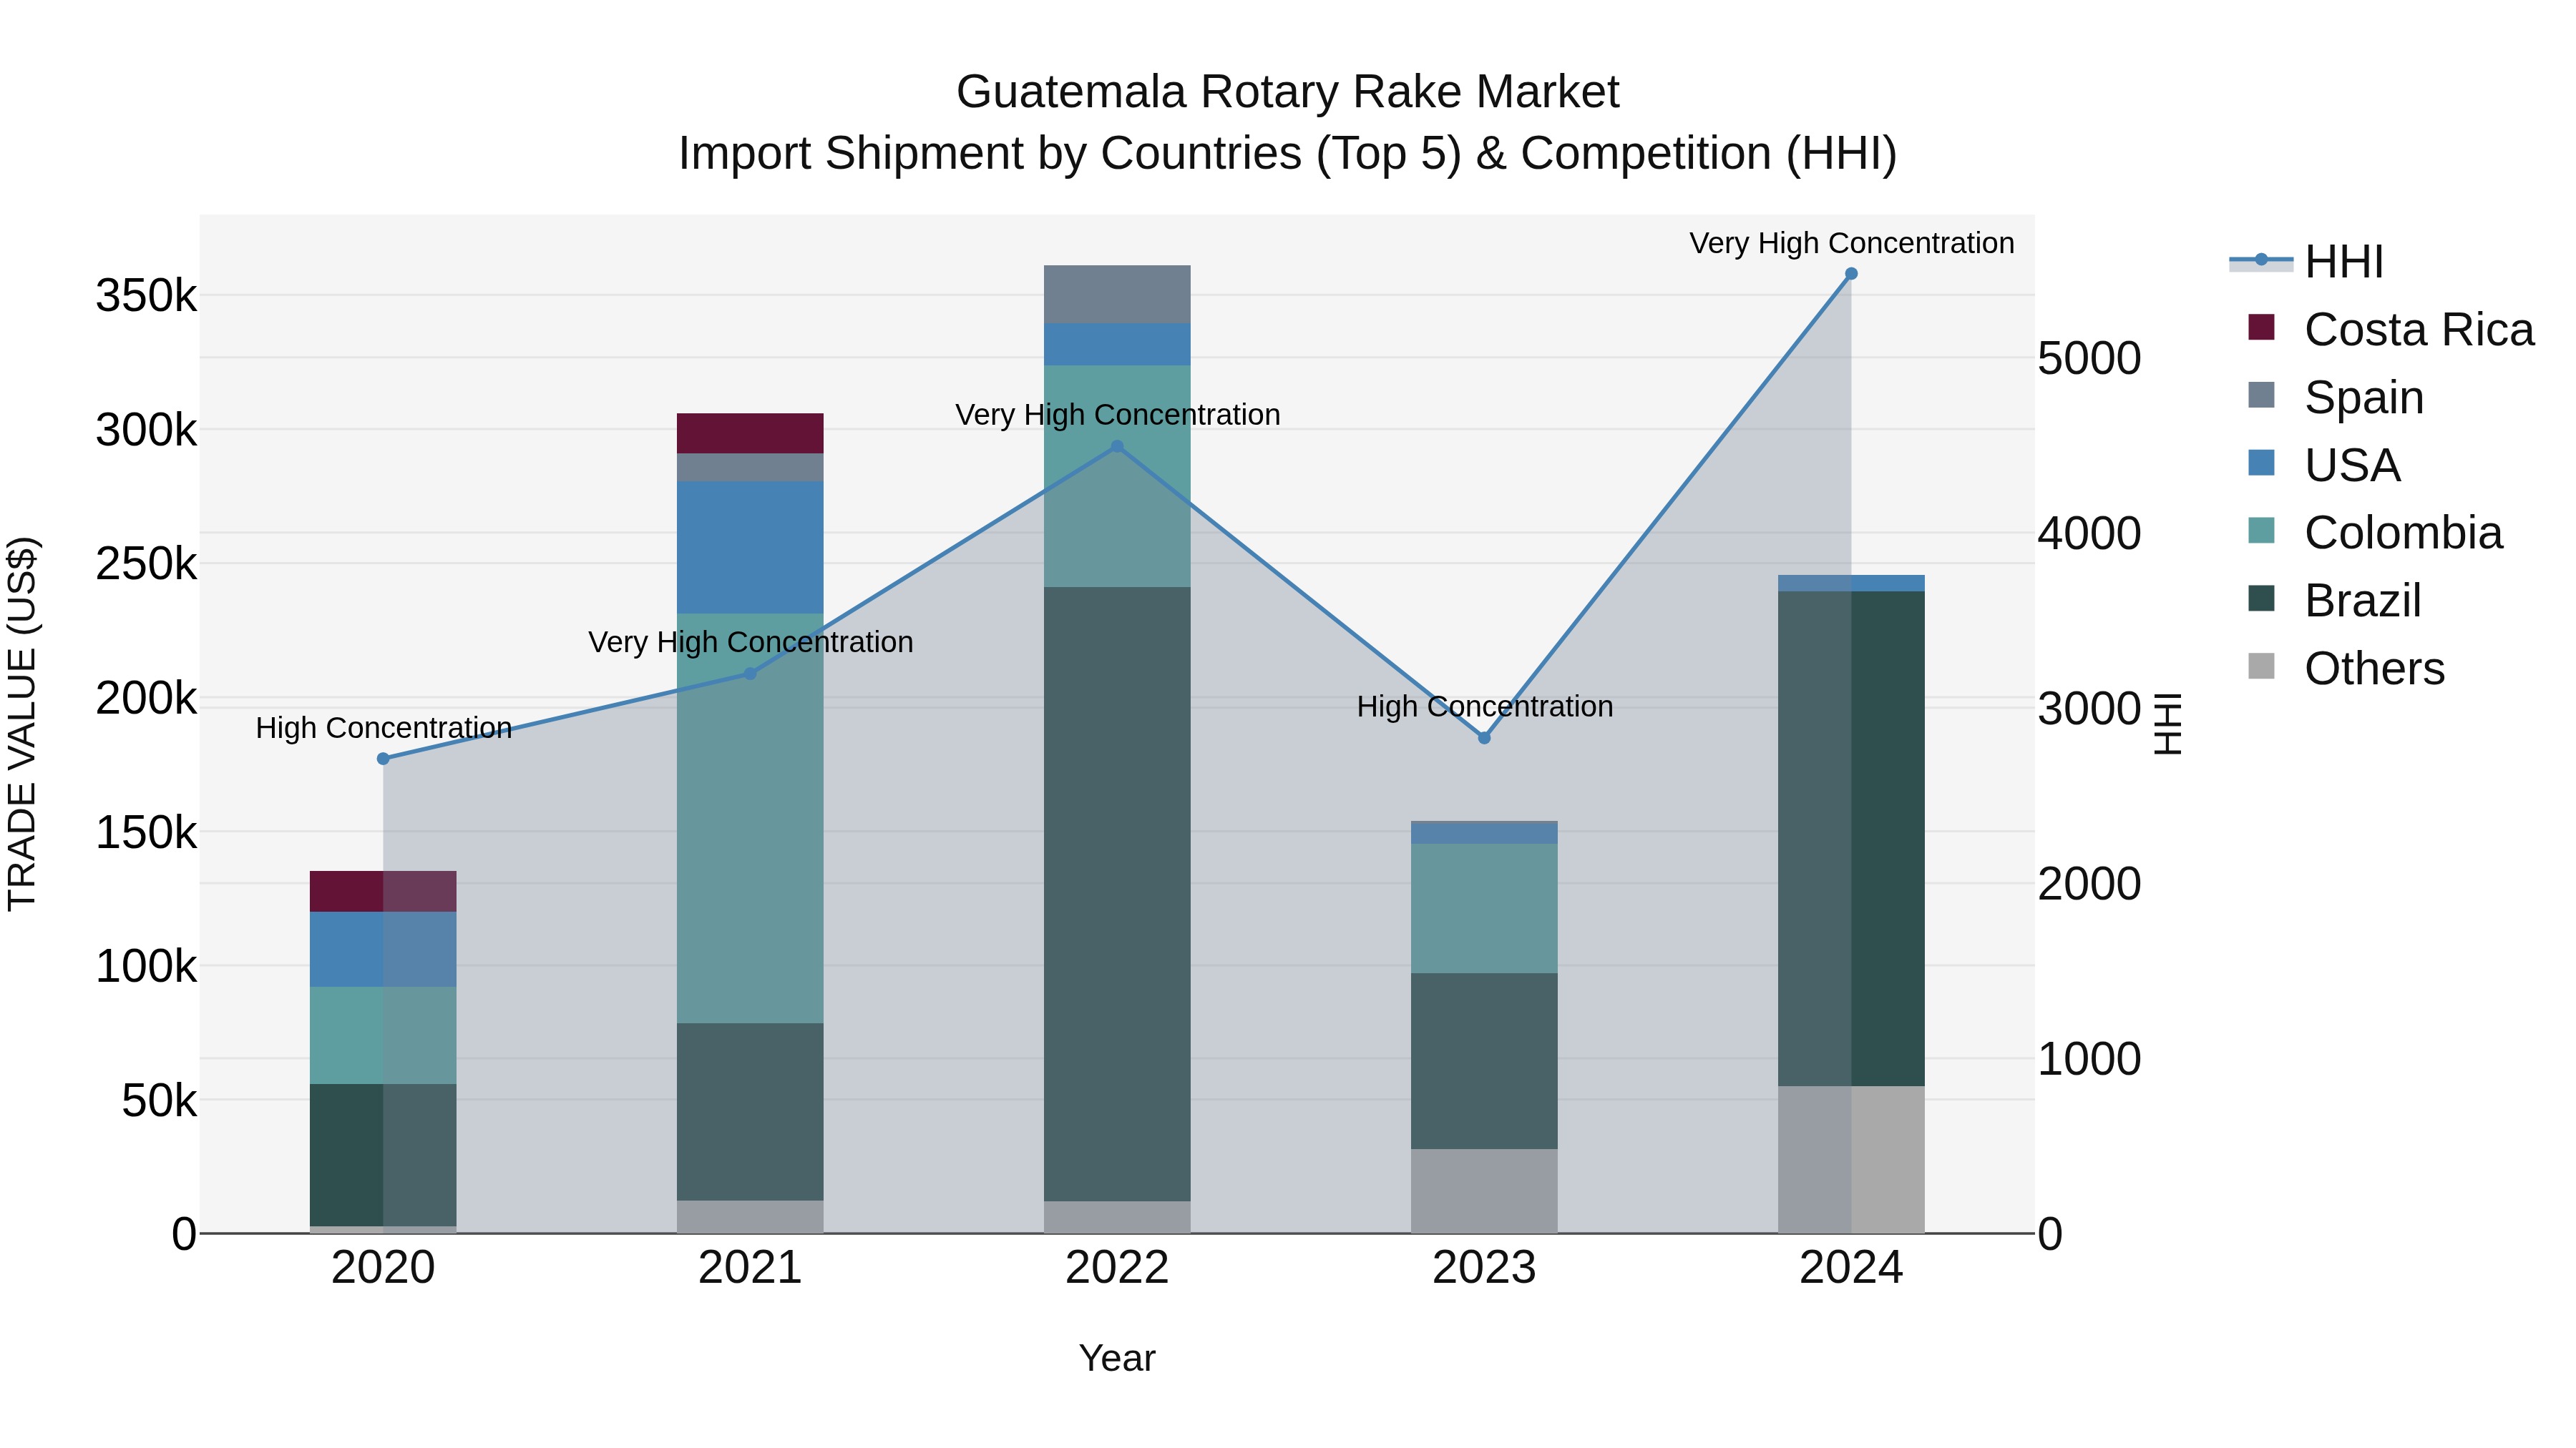The image size is (2576, 1448).
Task: Click the Spain legend color swatch
Action: 2261,395
